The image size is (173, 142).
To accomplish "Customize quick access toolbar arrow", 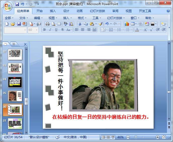I will [38, 4].
